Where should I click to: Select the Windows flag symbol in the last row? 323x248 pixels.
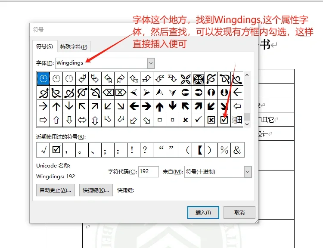click(x=237, y=120)
